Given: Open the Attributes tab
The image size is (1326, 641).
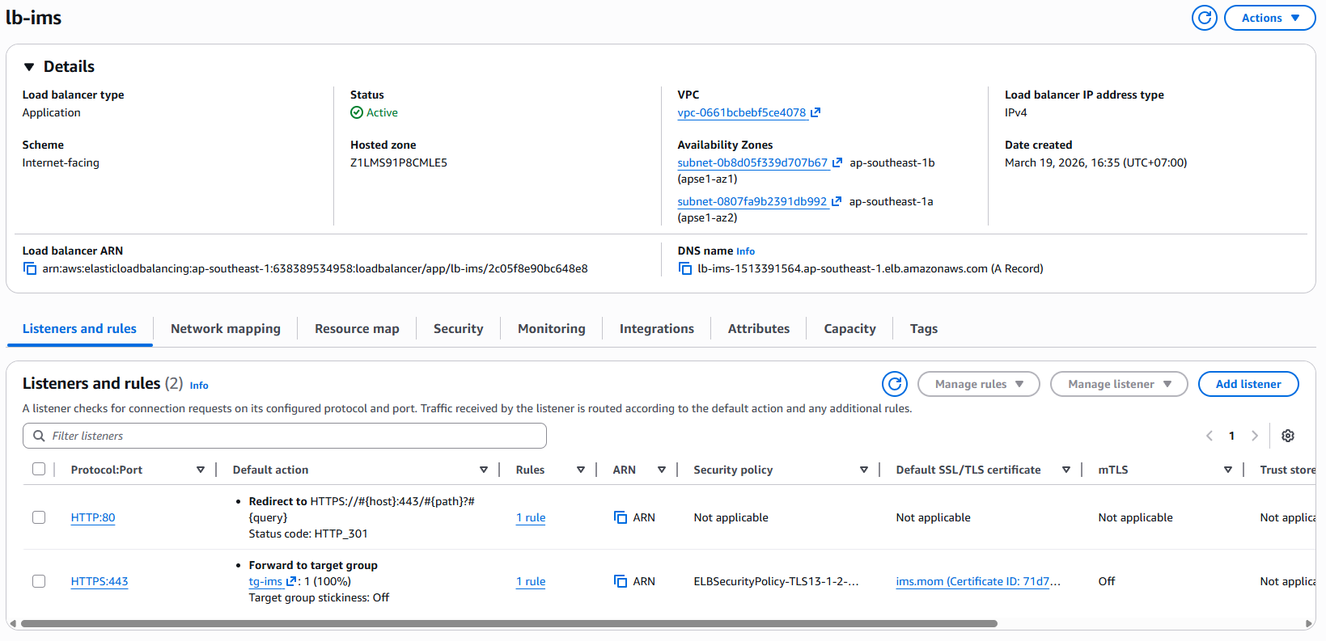Looking at the screenshot, I should [759, 329].
